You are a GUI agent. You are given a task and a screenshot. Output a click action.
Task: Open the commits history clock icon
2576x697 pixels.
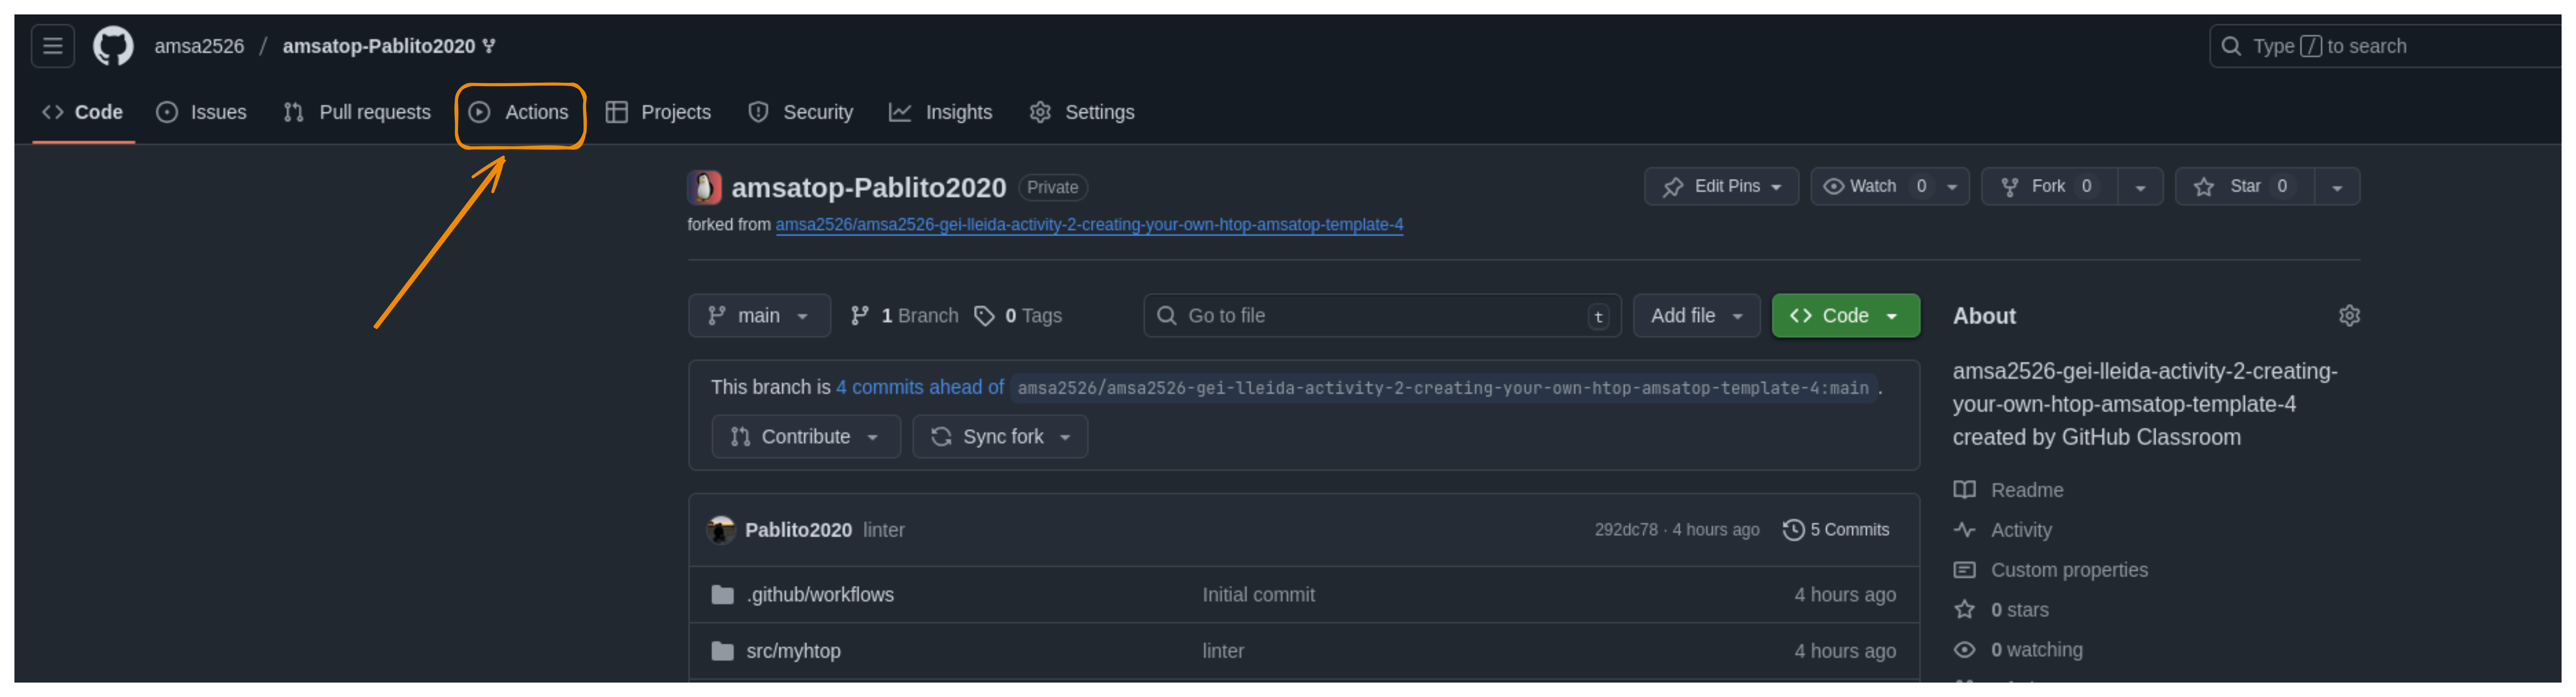click(1793, 530)
